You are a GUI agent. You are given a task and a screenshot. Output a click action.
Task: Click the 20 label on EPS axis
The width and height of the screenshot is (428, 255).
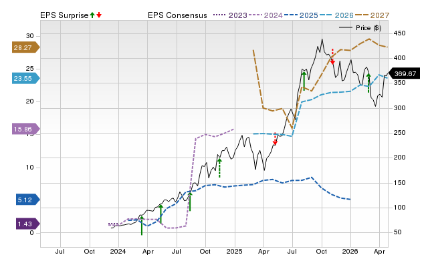tap(29, 101)
